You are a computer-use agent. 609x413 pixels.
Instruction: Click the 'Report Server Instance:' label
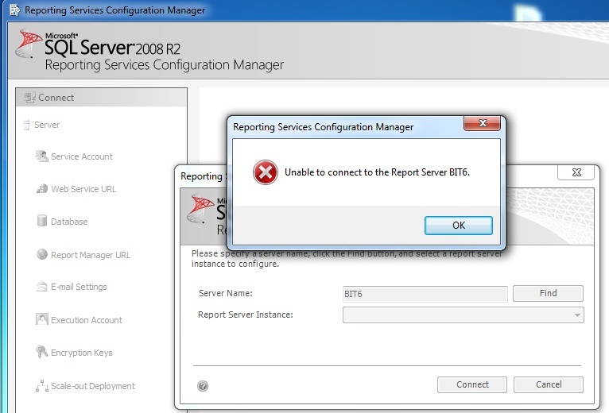pyautogui.click(x=246, y=315)
